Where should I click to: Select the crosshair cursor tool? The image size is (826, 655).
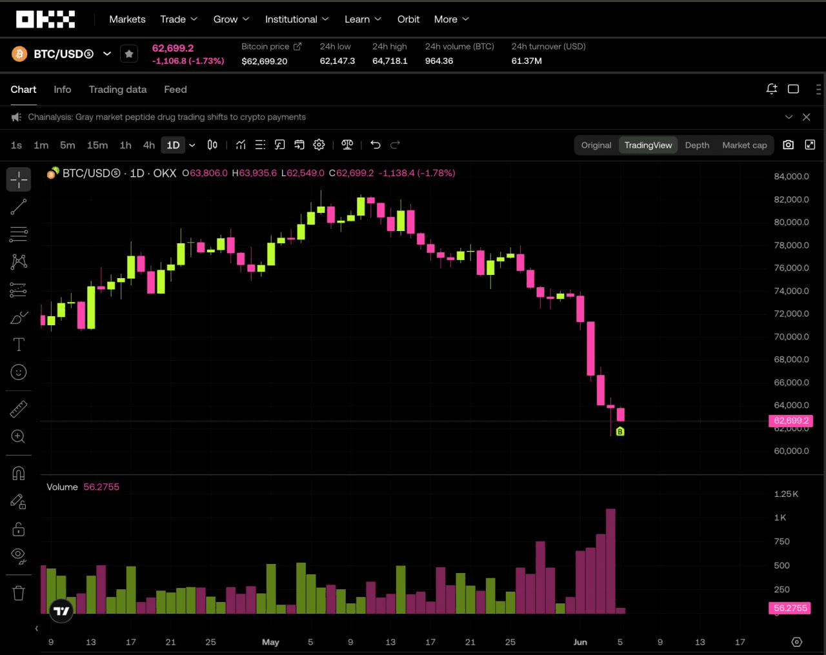point(19,179)
